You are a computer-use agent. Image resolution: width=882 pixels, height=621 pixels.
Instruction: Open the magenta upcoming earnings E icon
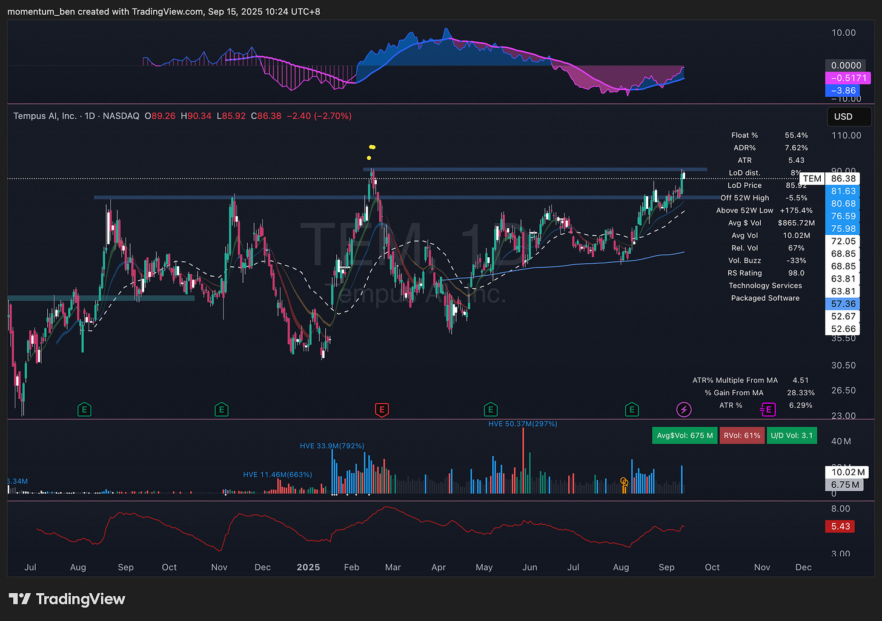pos(768,410)
